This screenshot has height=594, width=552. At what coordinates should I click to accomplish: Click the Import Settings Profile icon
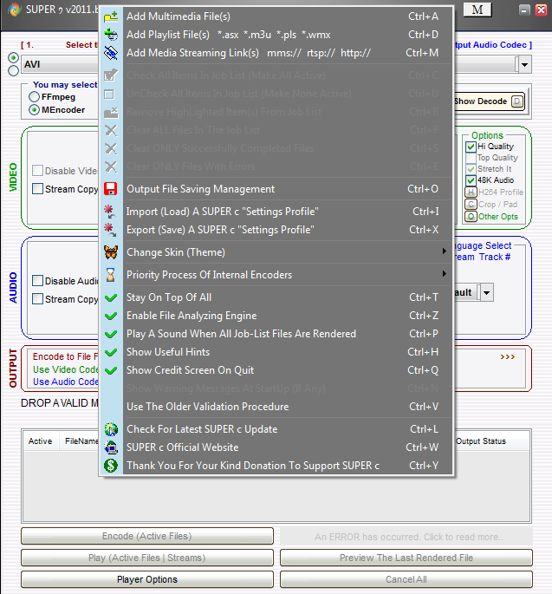click(111, 212)
